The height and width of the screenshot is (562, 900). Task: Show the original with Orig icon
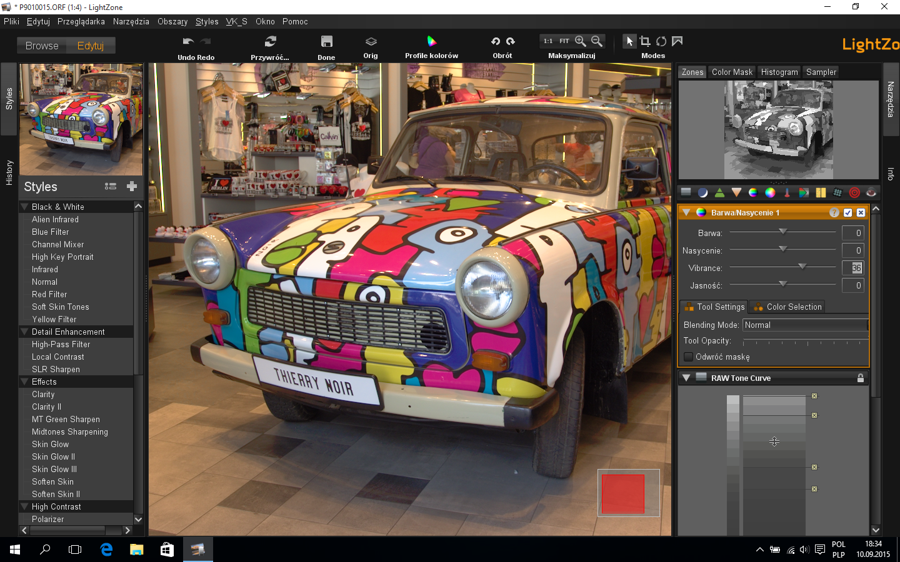tap(371, 41)
